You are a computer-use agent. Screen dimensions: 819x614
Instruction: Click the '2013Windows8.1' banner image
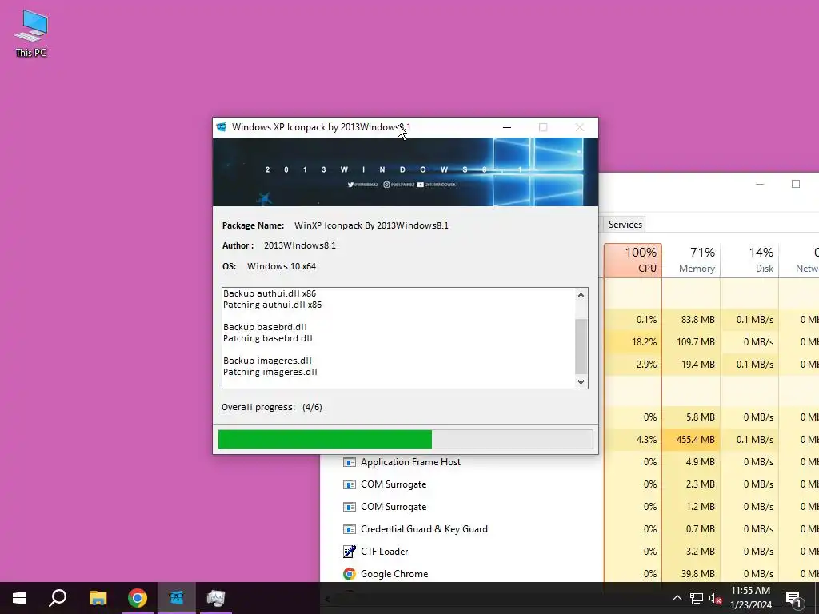[x=406, y=172]
